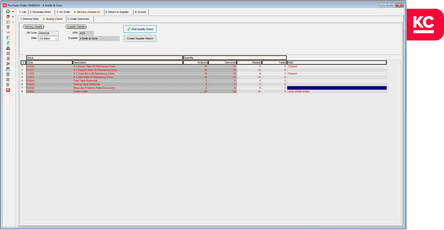The width and height of the screenshot is (444, 230).
Task: Open dropdown arrow beside green plus icon
Action: pyautogui.click(x=13, y=11)
